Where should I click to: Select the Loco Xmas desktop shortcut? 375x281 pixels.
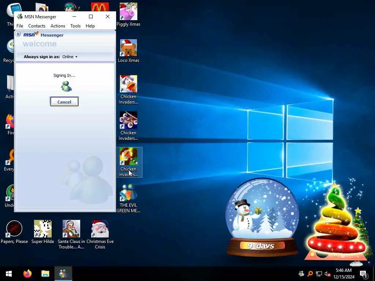click(129, 51)
